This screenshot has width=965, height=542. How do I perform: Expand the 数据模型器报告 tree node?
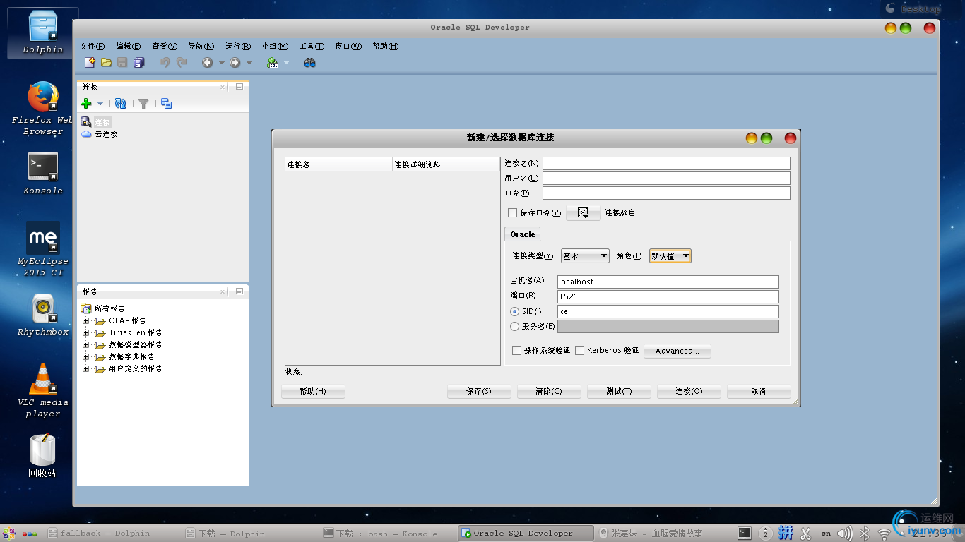(86, 344)
